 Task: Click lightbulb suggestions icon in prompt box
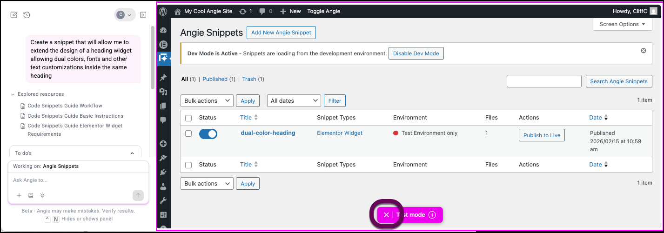[42, 195]
